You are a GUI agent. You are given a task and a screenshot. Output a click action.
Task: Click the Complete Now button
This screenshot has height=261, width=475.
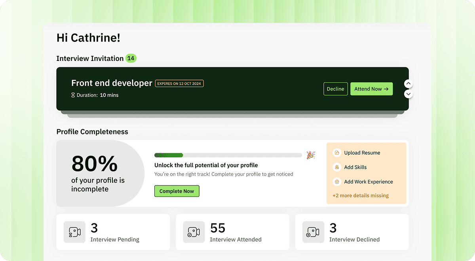point(177,191)
